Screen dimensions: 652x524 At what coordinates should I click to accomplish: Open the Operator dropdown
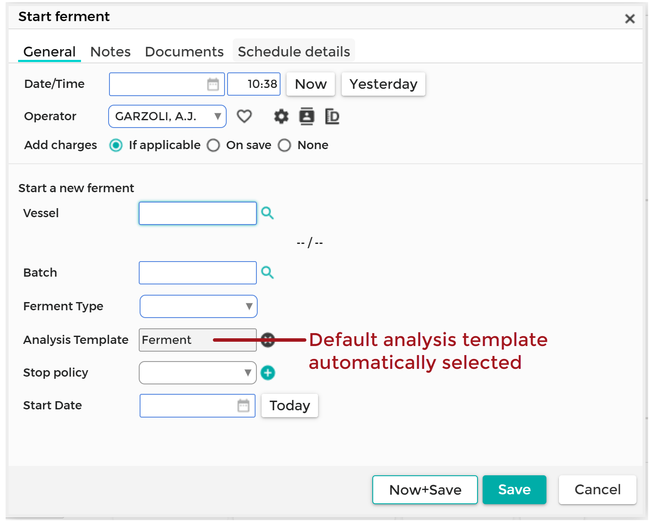click(x=167, y=116)
